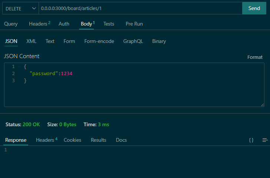270x178 pixels.
Task: Switch to the Auth tab
Action: coord(64,24)
